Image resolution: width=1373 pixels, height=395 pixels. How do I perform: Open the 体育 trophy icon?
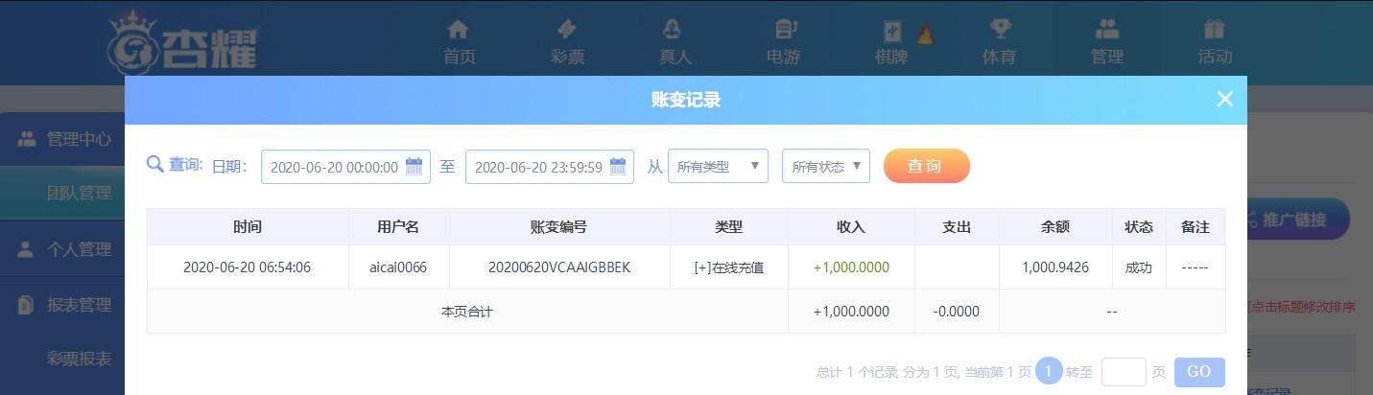click(1000, 30)
